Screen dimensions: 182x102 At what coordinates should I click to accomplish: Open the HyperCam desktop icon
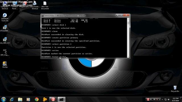25,5
